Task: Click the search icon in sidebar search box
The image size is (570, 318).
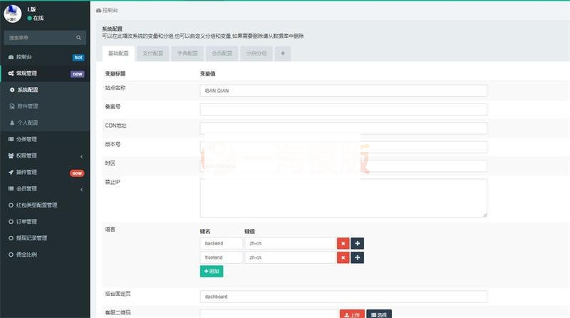Action: coord(79,37)
